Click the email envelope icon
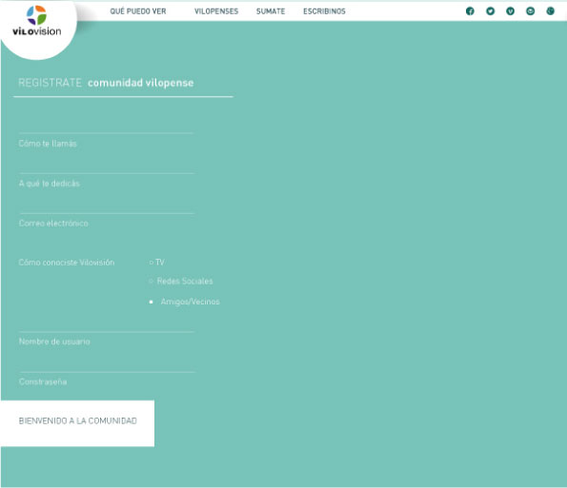 (530, 11)
